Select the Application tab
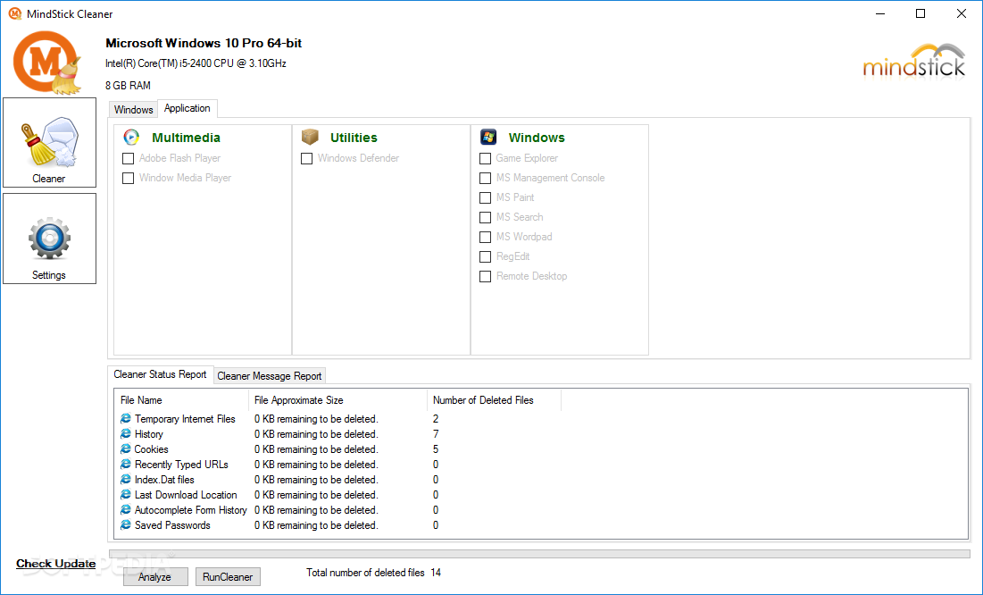983x595 pixels. [x=187, y=108]
